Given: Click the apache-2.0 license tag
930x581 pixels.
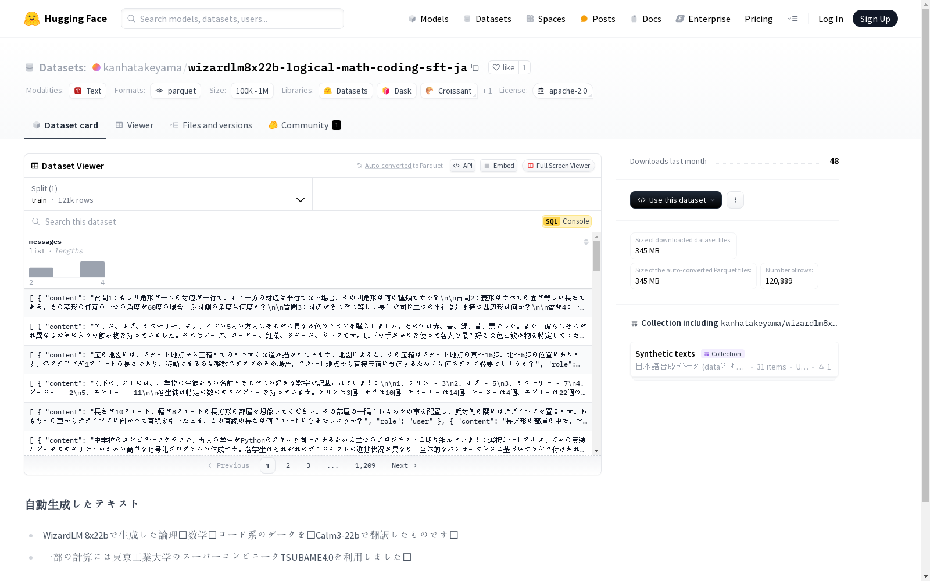Looking at the screenshot, I should (563, 91).
